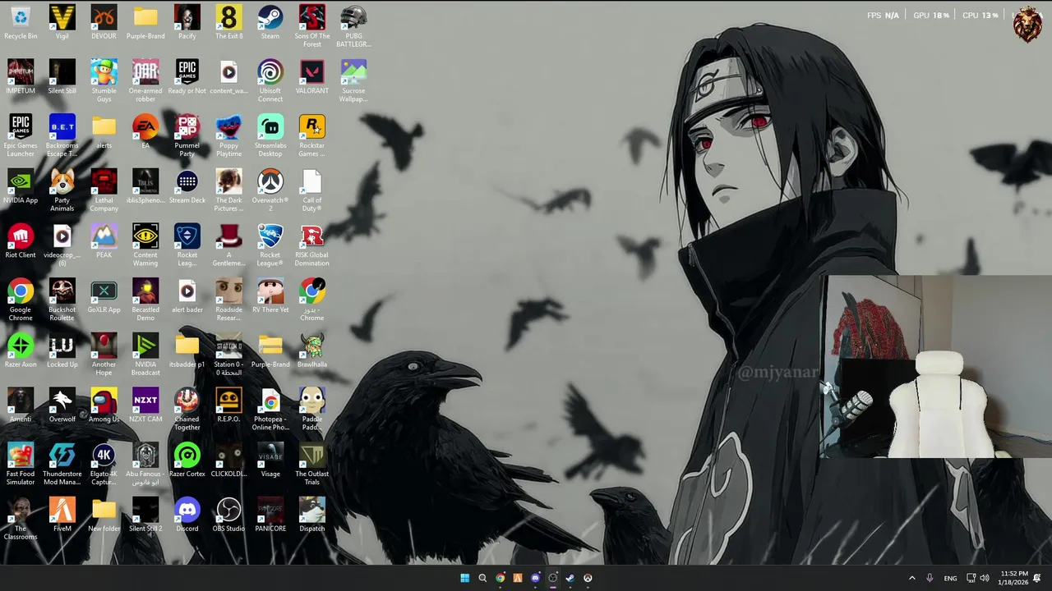The image size is (1052, 591).
Task: Launch VALORANT from the desktop
Action: tap(312, 78)
